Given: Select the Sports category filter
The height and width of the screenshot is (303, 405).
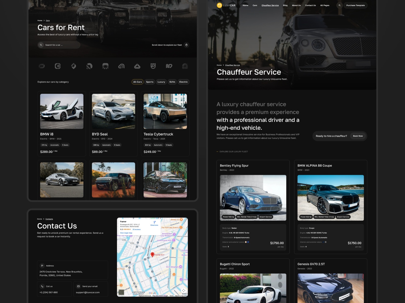Looking at the screenshot, I should [x=150, y=82].
